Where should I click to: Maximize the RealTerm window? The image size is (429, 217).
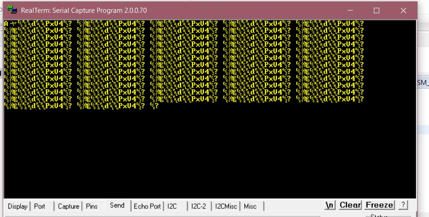[x=377, y=11]
